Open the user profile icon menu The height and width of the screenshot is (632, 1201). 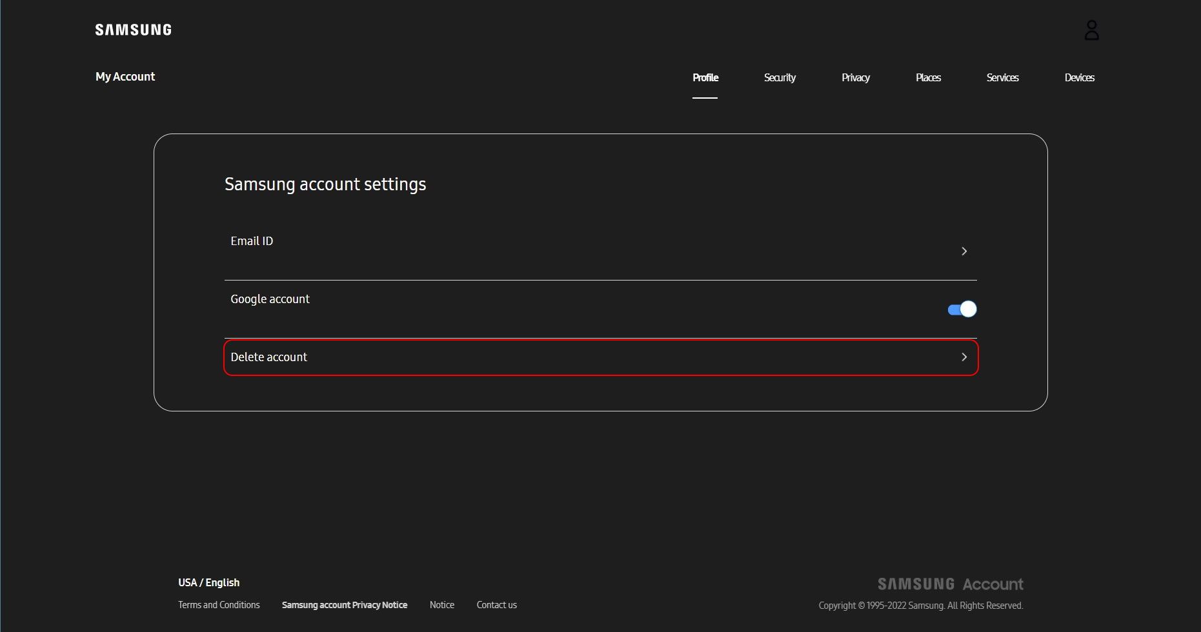[x=1091, y=30]
